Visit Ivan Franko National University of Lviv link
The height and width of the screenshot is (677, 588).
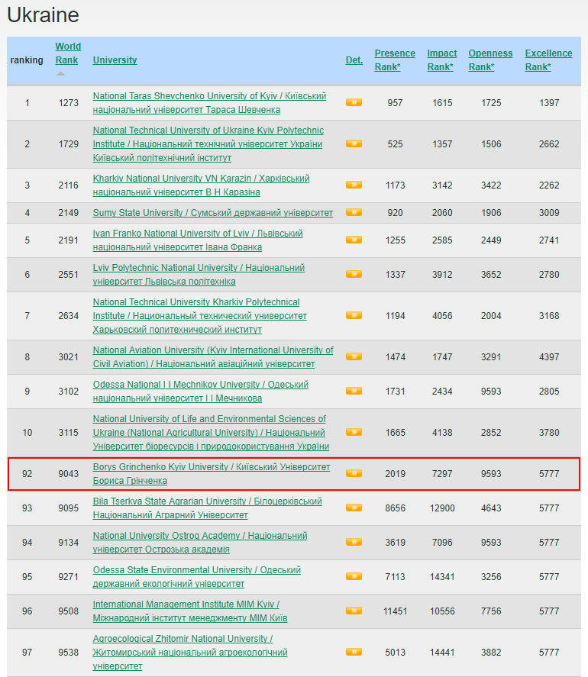click(198, 240)
